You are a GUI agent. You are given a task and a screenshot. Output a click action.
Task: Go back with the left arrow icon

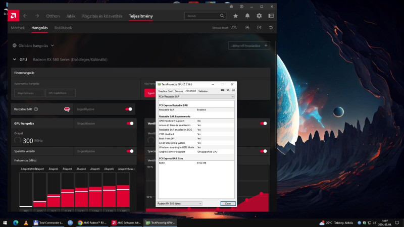click(x=25, y=16)
